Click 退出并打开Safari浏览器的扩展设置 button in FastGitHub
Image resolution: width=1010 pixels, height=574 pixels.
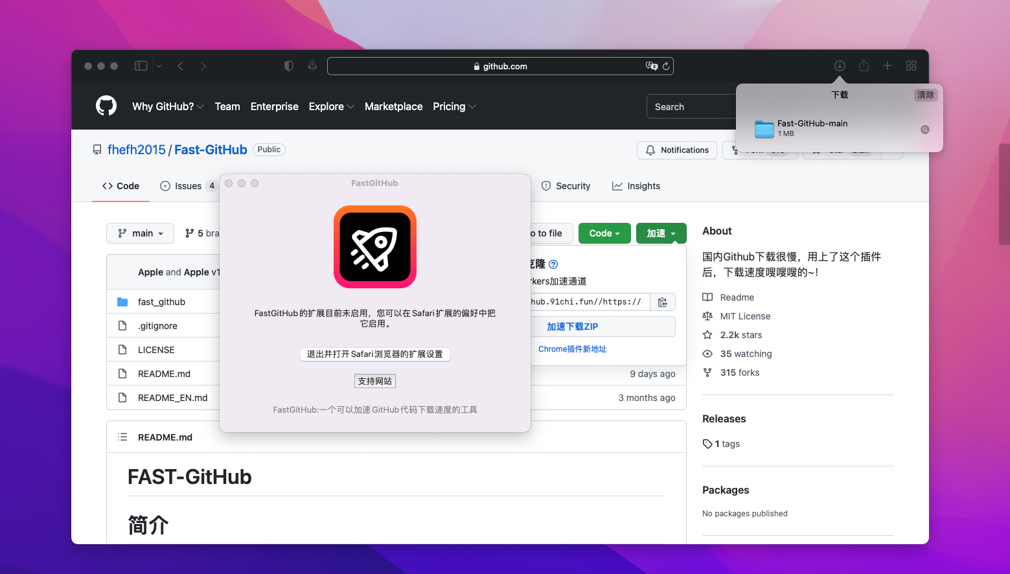point(375,354)
